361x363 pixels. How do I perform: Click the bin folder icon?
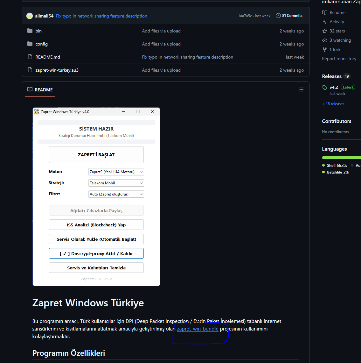[30, 31]
